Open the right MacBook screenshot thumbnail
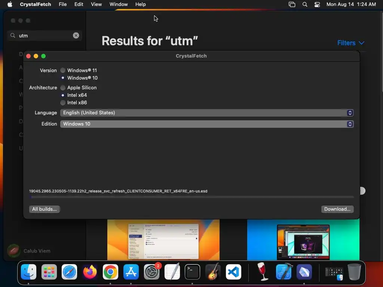Viewport: 383px width, 287px height. tap(303, 240)
